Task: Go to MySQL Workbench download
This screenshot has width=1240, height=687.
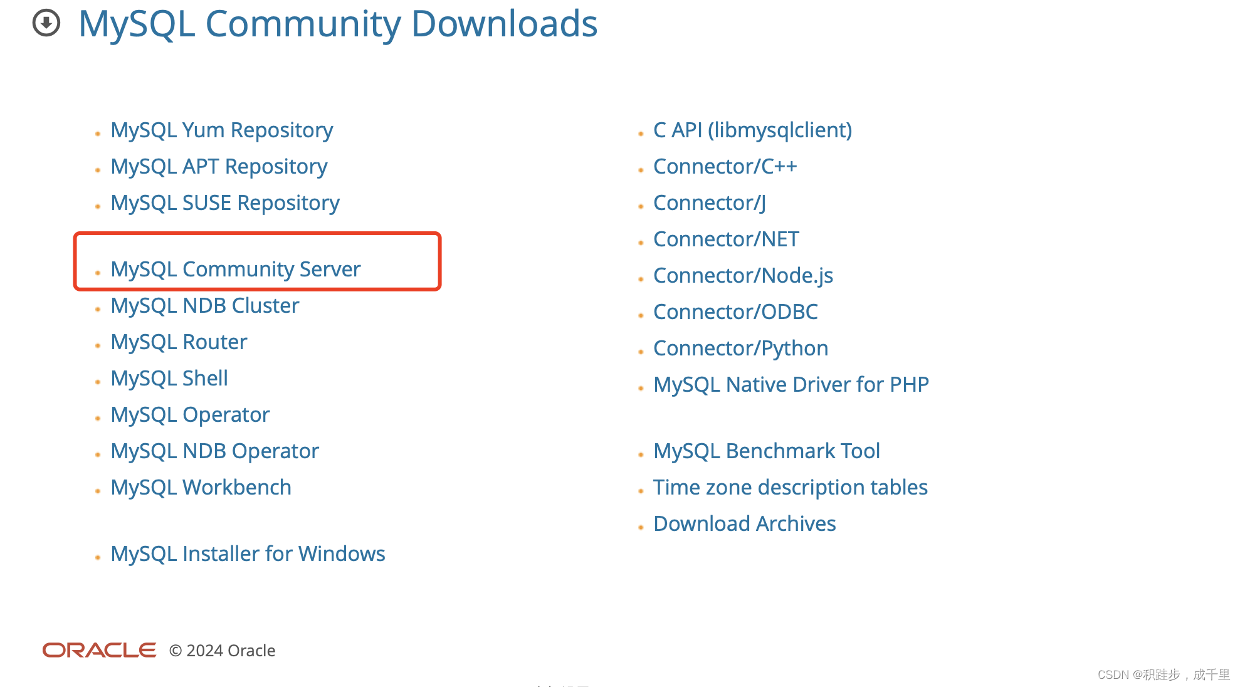Action: coord(201,487)
